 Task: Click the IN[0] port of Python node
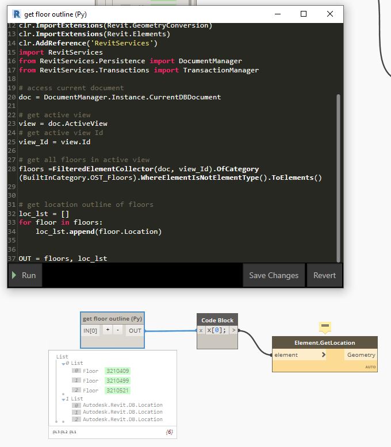pos(90,331)
